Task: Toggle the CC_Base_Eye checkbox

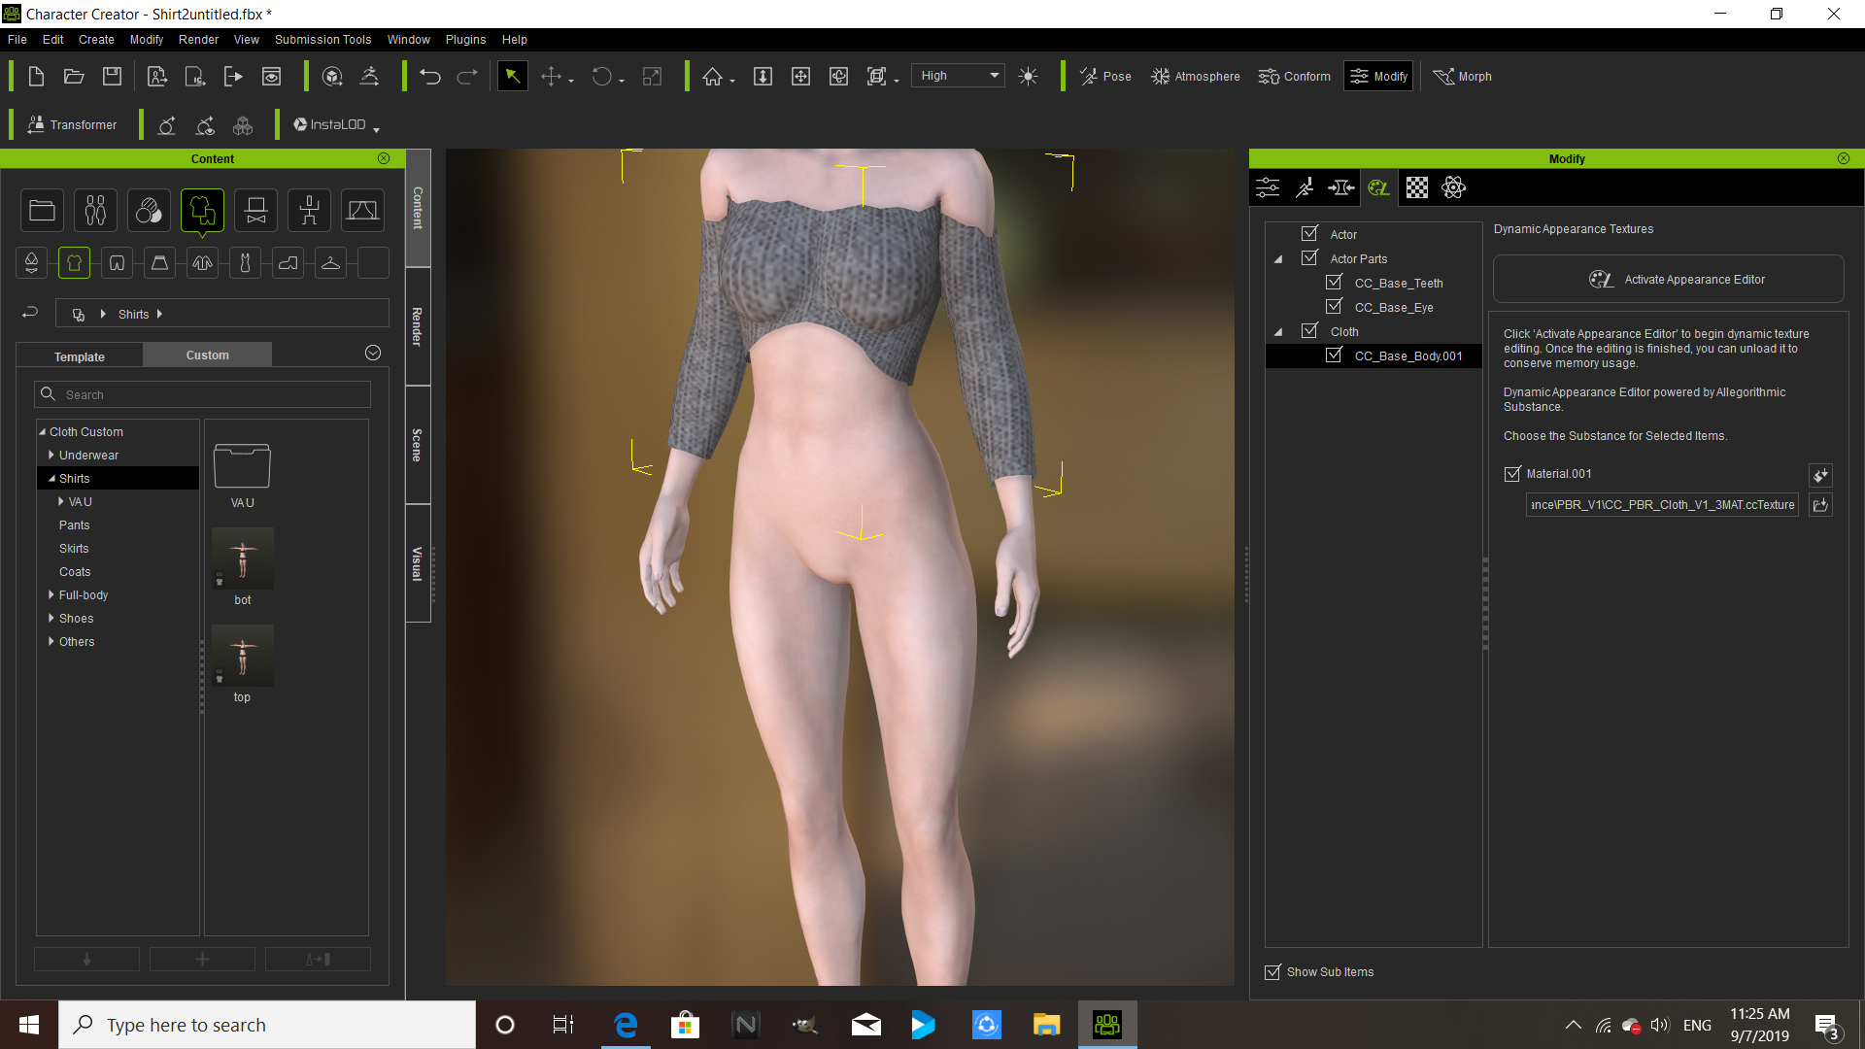Action: (1334, 307)
